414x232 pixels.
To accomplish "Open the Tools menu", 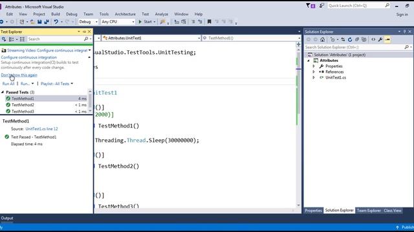I will (104, 14).
